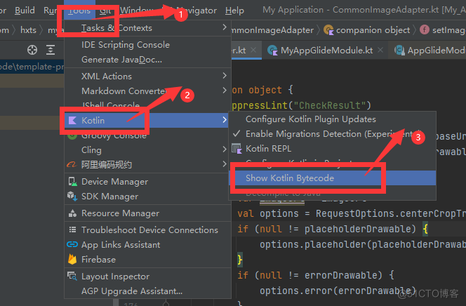
Task: Click the Kotlin REPL icon
Action: click(x=237, y=149)
